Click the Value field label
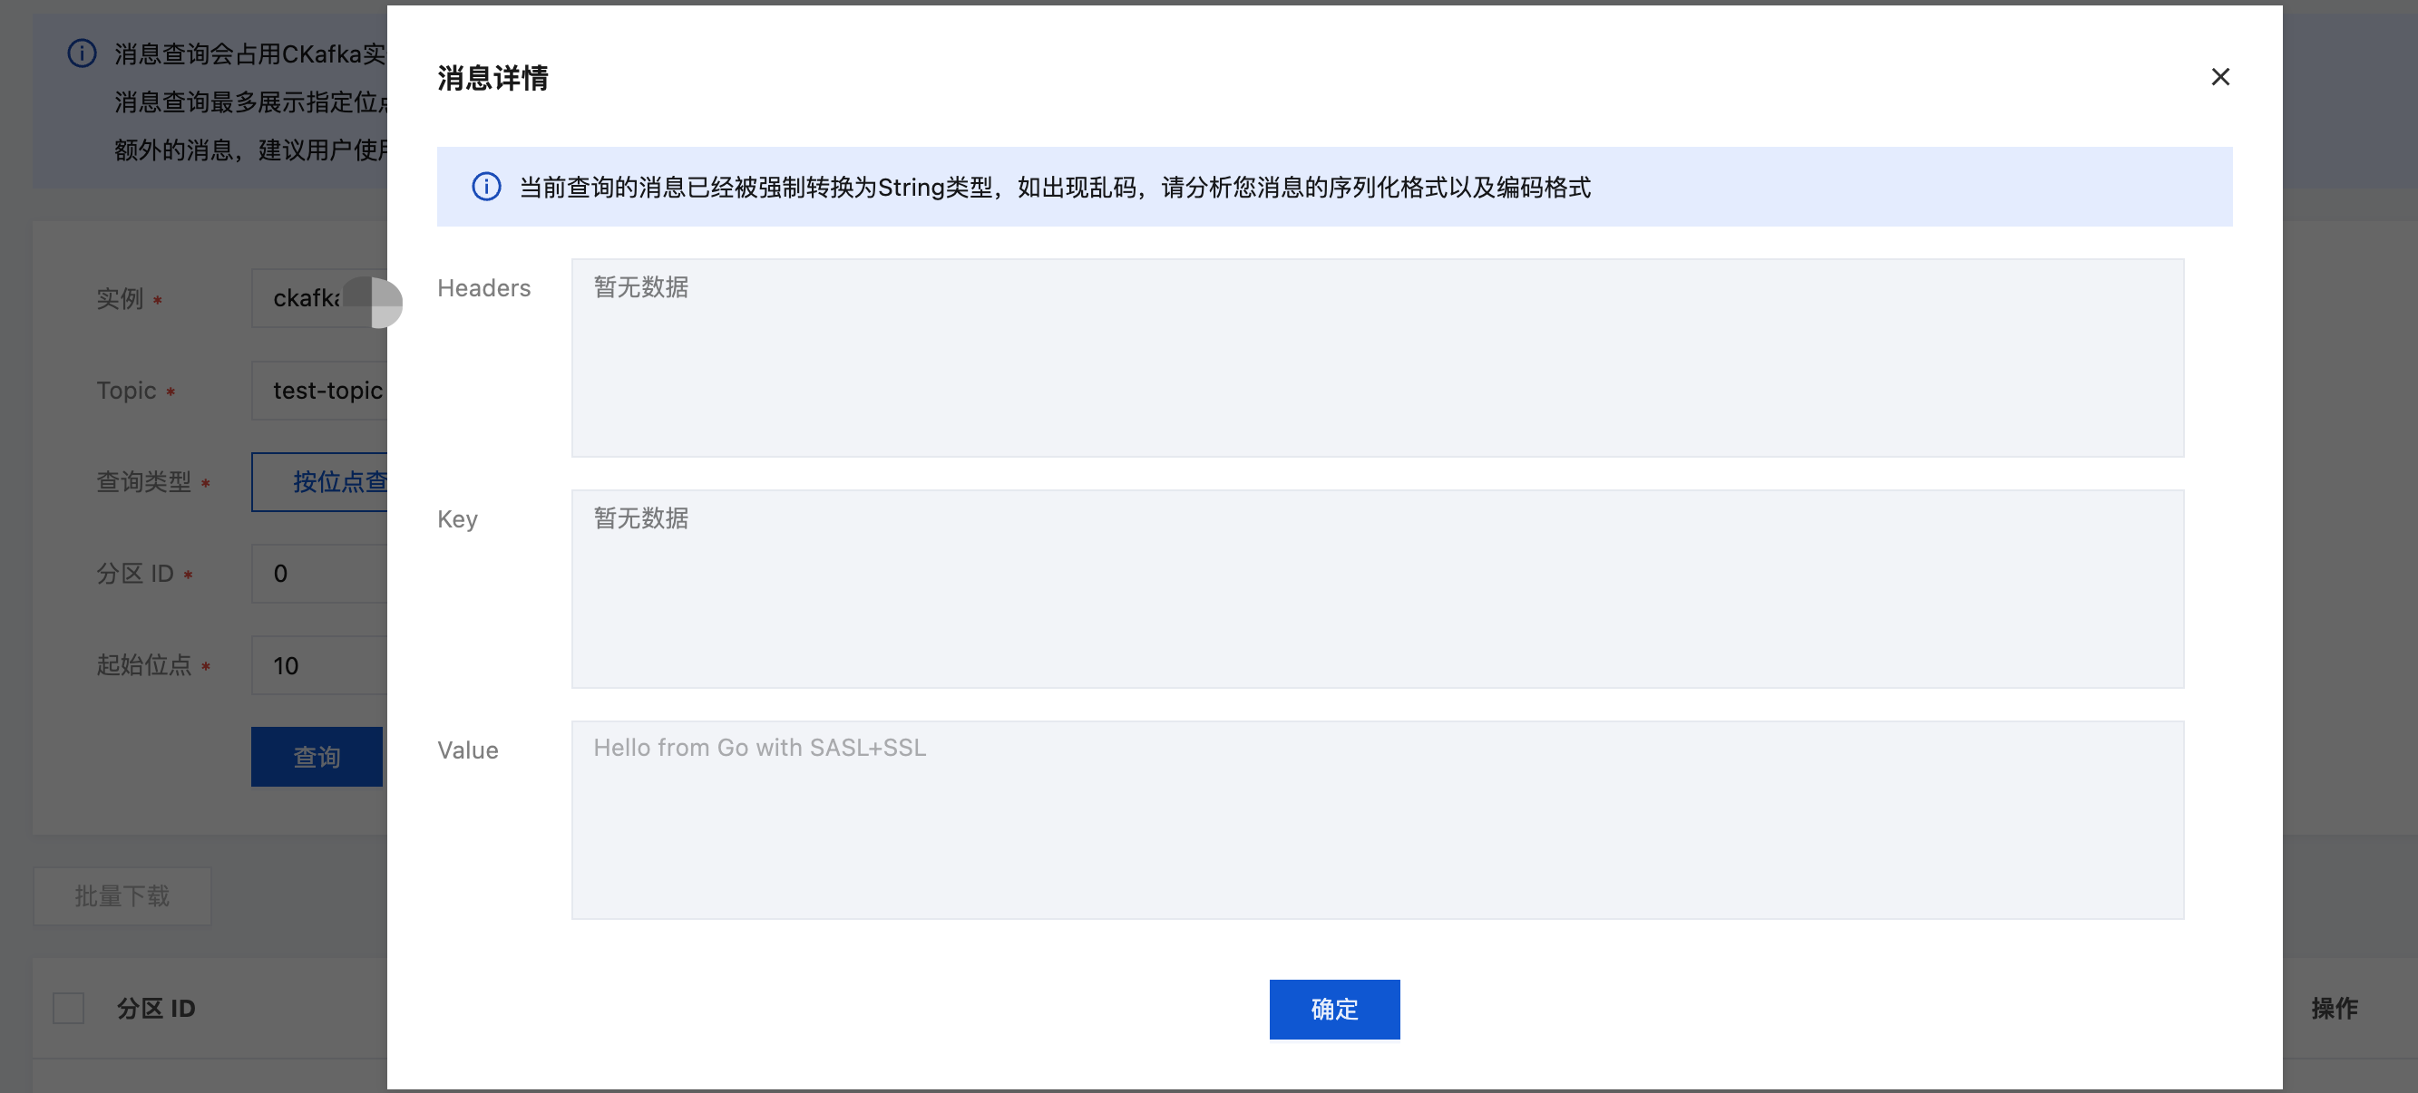 click(467, 750)
